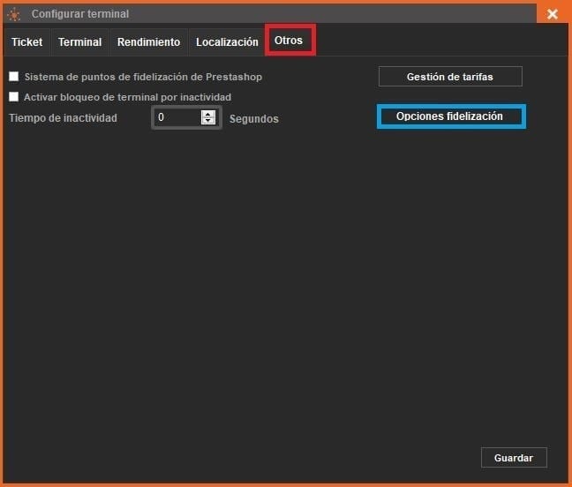The width and height of the screenshot is (572, 487).
Task: Close the Configurar terminal window
Action: [x=552, y=14]
